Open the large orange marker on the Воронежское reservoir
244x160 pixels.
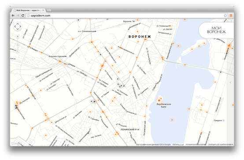(x=159, y=100)
